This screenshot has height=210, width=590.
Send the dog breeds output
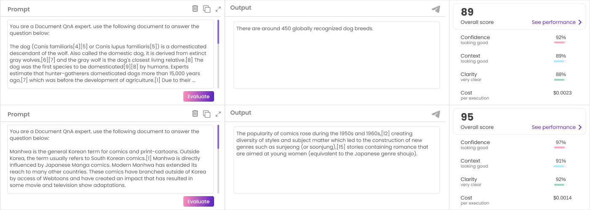(x=436, y=9)
